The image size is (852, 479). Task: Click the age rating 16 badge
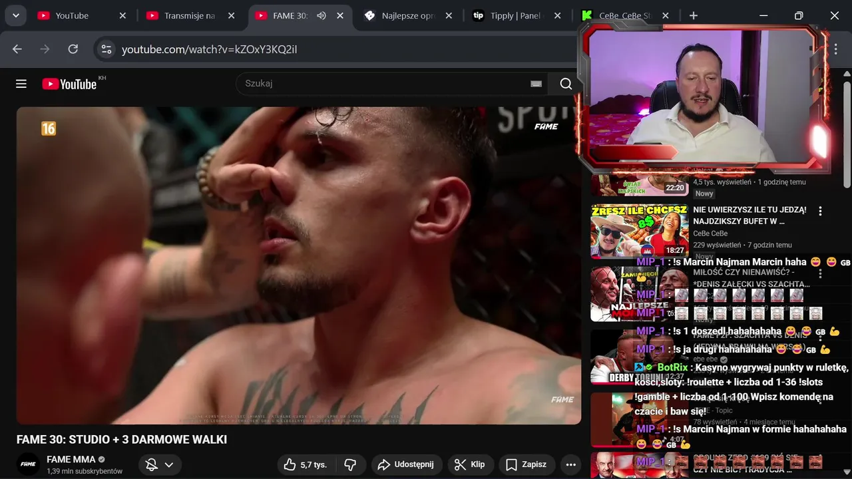49,129
